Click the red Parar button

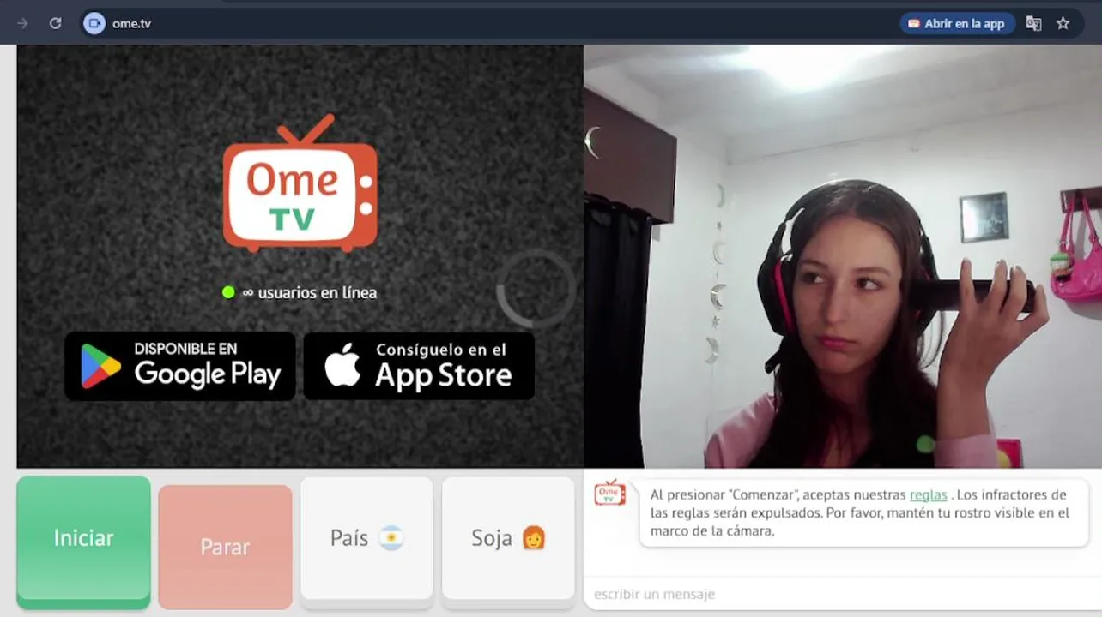pyautogui.click(x=225, y=547)
